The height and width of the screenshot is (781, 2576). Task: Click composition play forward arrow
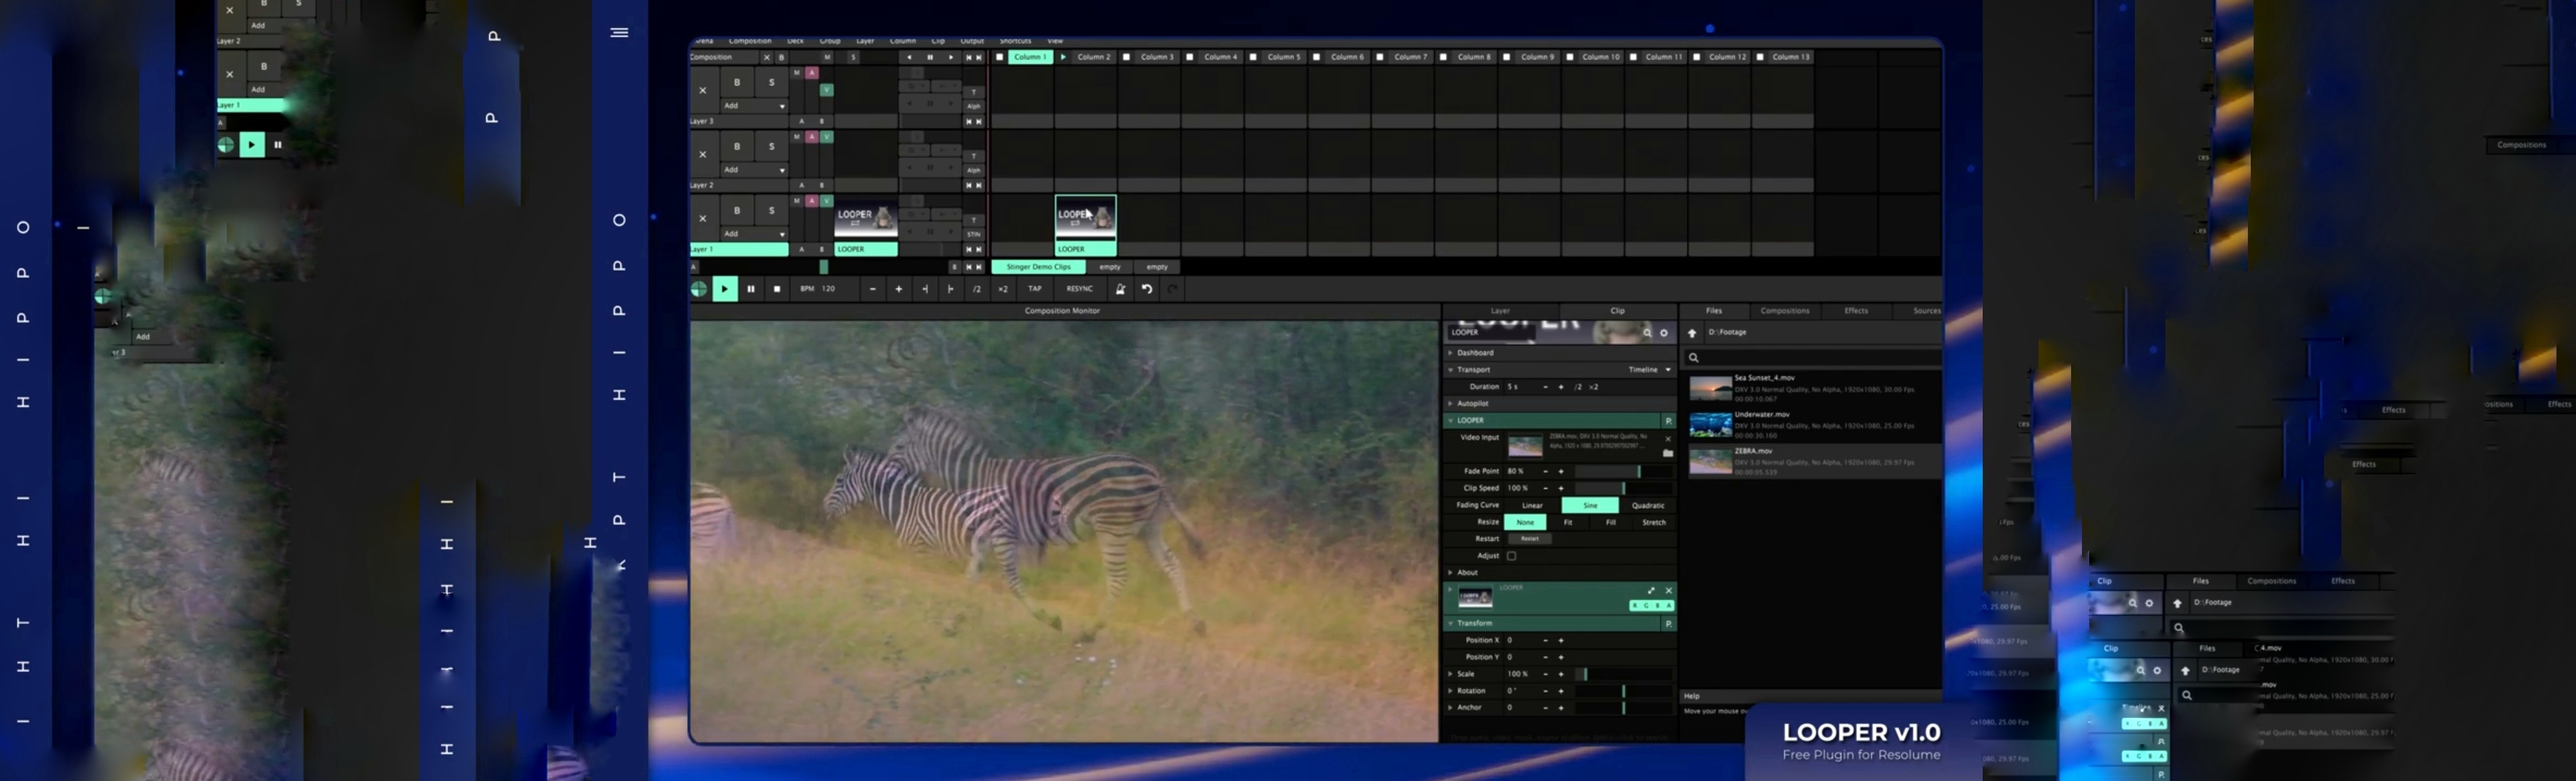951,58
